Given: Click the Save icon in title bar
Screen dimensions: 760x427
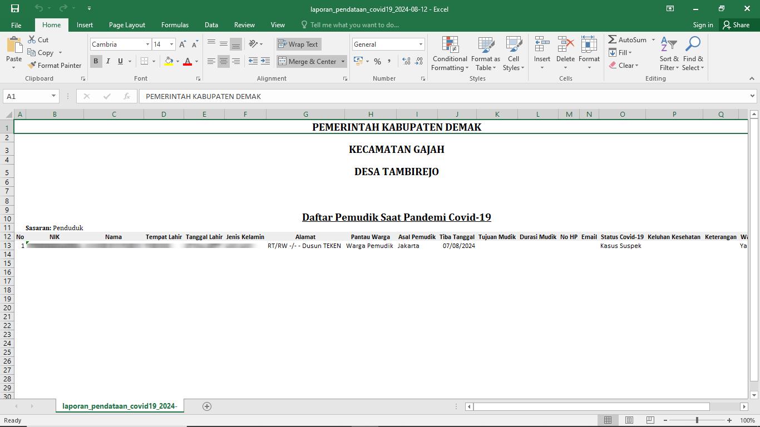Looking at the screenshot, I should (15, 8).
